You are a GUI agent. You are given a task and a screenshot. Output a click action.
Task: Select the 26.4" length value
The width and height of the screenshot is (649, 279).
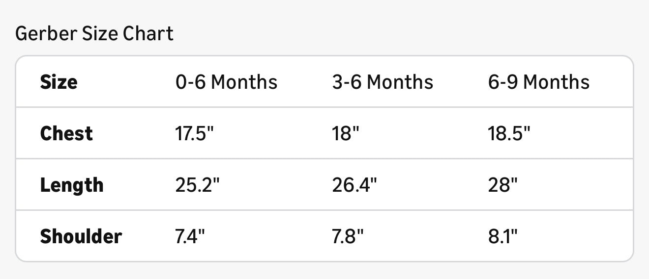(x=354, y=185)
